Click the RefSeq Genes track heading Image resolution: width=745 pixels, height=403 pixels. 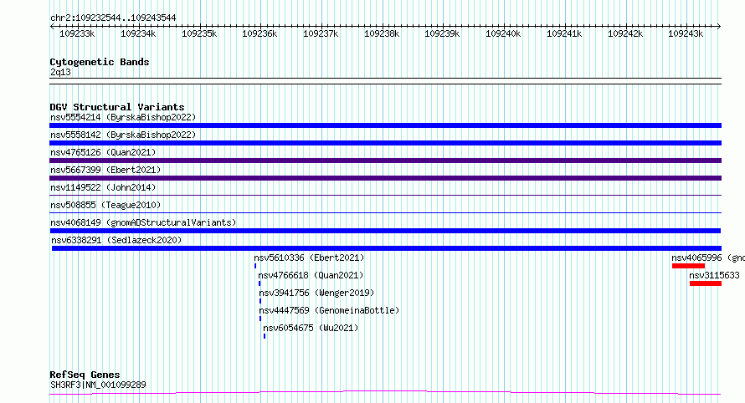pos(85,375)
